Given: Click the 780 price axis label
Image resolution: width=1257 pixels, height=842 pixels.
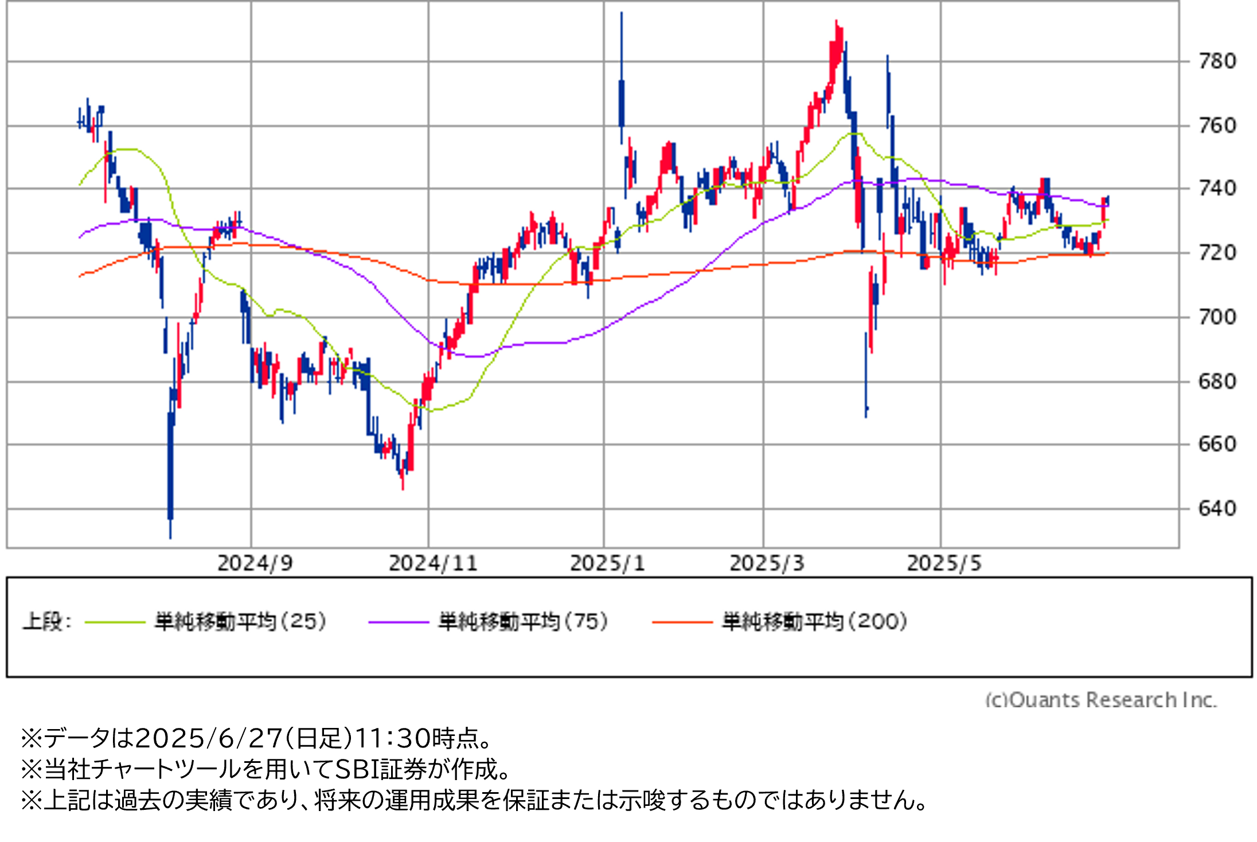Looking at the screenshot, I should coord(1217,61).
